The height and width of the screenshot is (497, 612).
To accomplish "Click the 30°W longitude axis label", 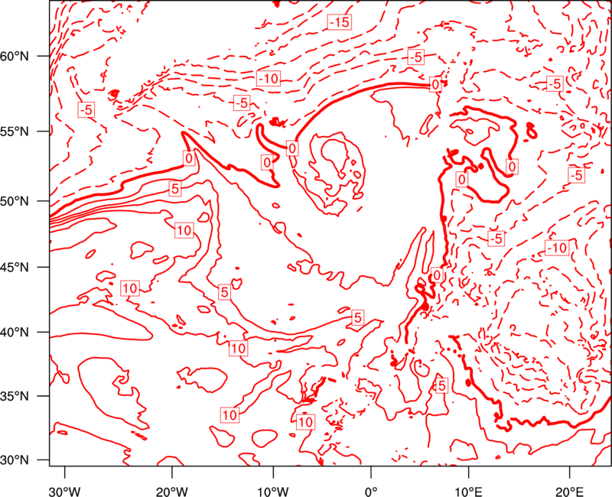I will [65, 492].
